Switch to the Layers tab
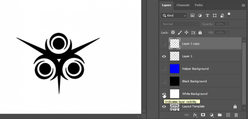Screen dimensions: 248x119 (166, 5)
